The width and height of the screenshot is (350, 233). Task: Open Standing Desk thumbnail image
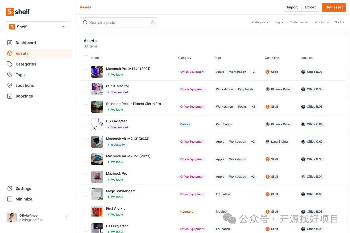(x=97, y=106)
